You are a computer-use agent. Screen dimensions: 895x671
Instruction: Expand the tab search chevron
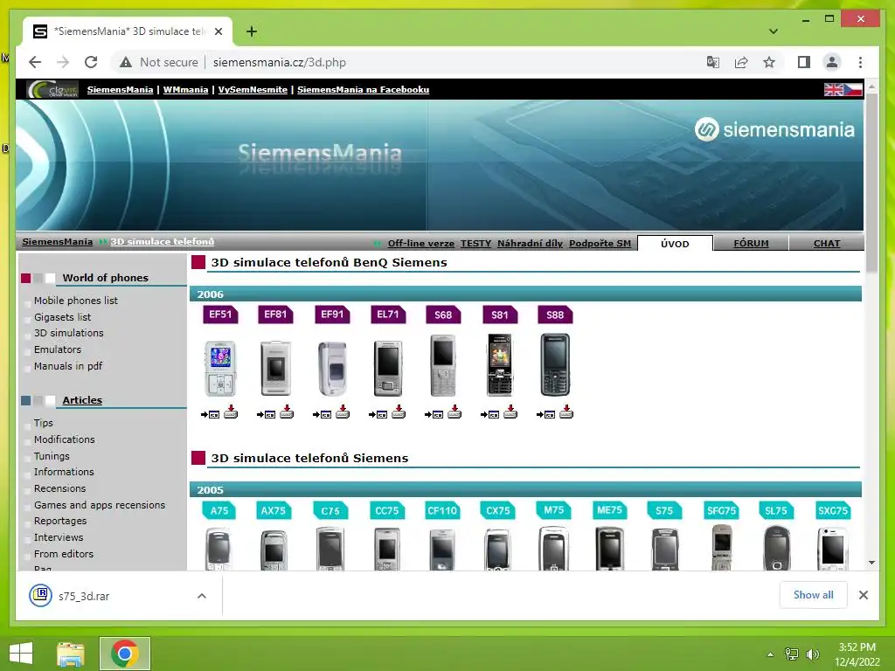(774, 31)
